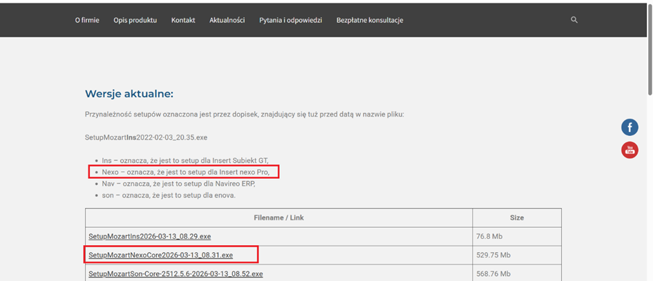
Task: Click Bezpłatne konsultacje menu item
Action: point(370,20)
